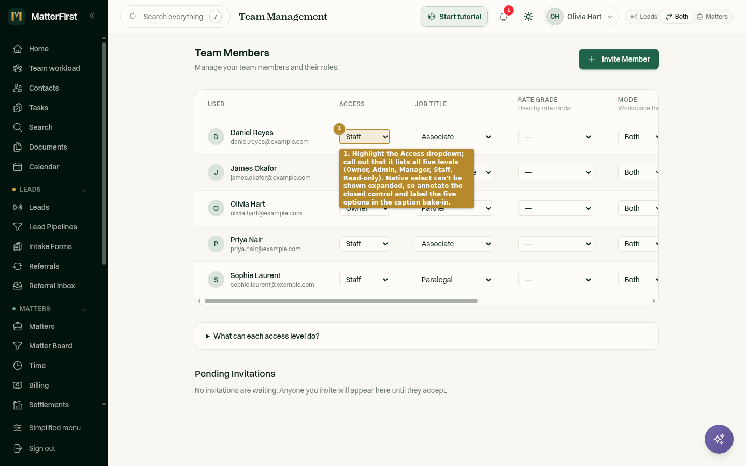Click the Search everything field
746x466 pixels.
pos(175,17)
